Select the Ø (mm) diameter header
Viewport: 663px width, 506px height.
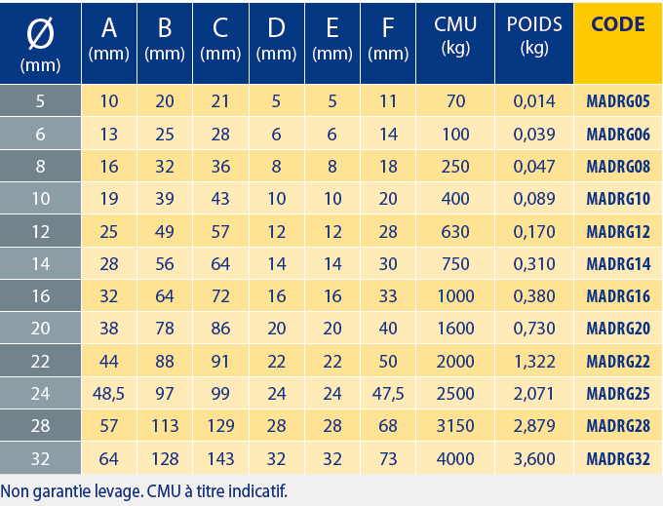coord(41,44)
